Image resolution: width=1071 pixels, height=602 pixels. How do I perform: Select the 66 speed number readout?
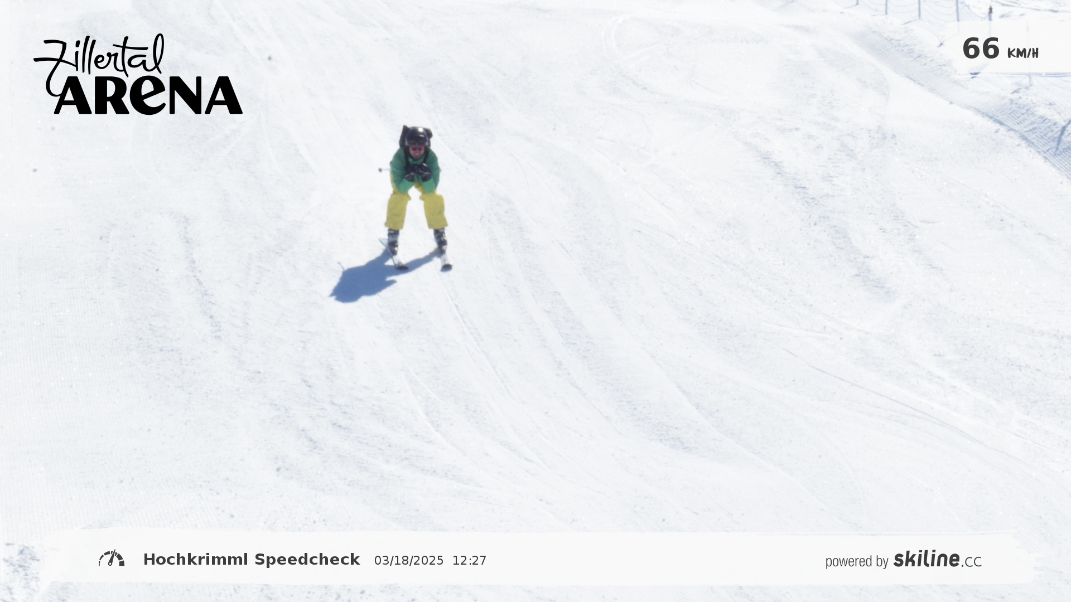pyautogui.click(x=981, y=48)
